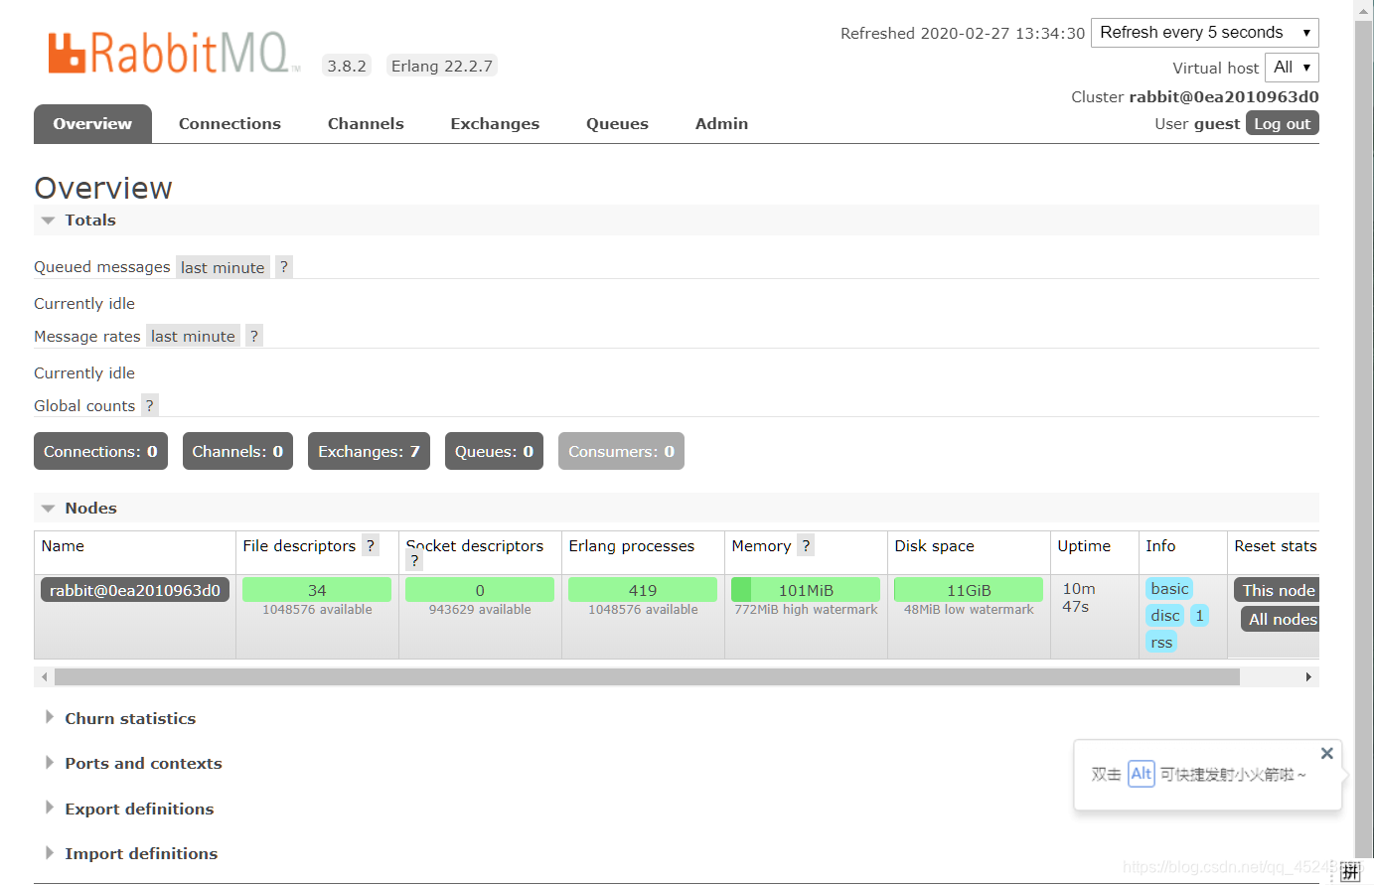This screenshot has width=1374, height=885.
Task: Click the 3.8.2 version badge
Action: (347, 66)
